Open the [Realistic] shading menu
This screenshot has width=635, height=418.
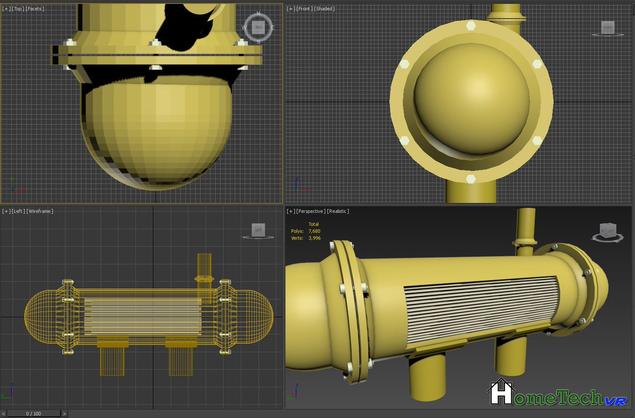[x=338, y=211]
